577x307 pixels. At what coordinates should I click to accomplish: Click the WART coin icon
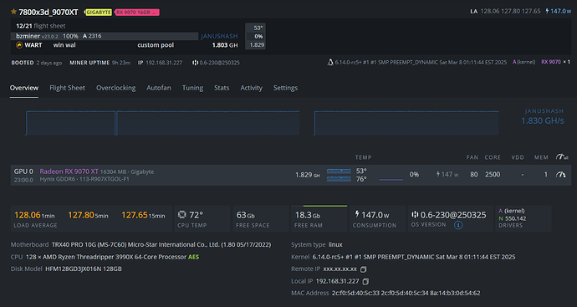[x=19, y=45]
